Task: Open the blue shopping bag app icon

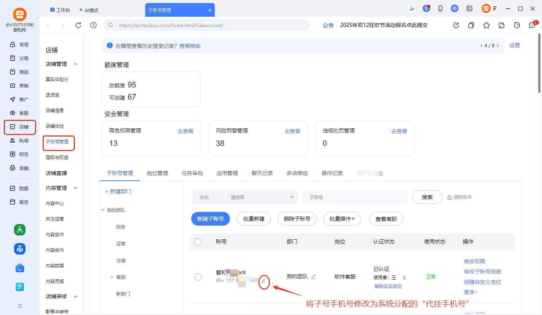Action: (x=20, y=268)
